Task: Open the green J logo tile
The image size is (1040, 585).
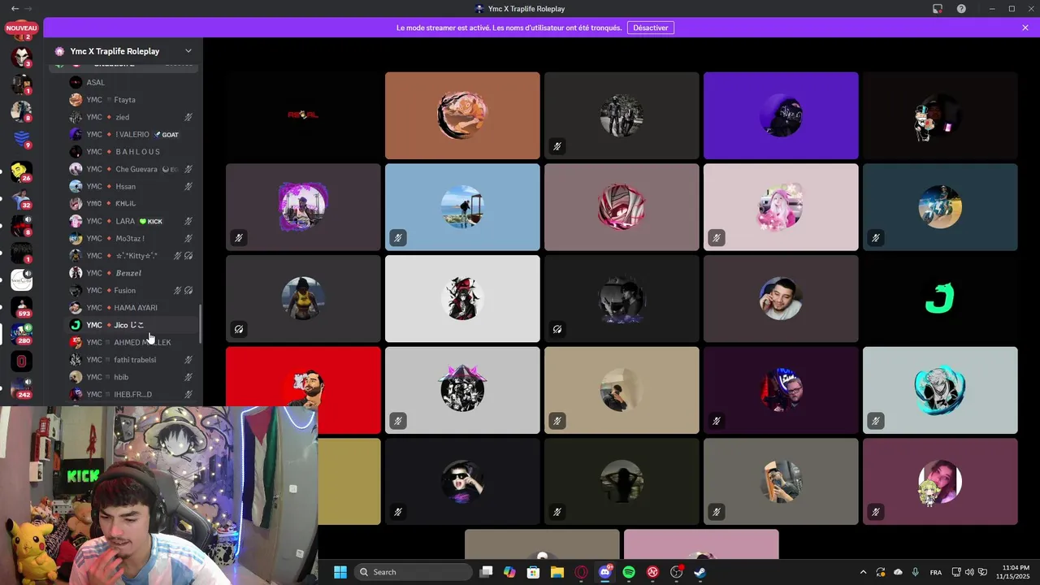Action: coord(940,298)
